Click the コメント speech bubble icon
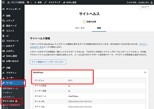 pyautogui.click(x=3, y=31)
